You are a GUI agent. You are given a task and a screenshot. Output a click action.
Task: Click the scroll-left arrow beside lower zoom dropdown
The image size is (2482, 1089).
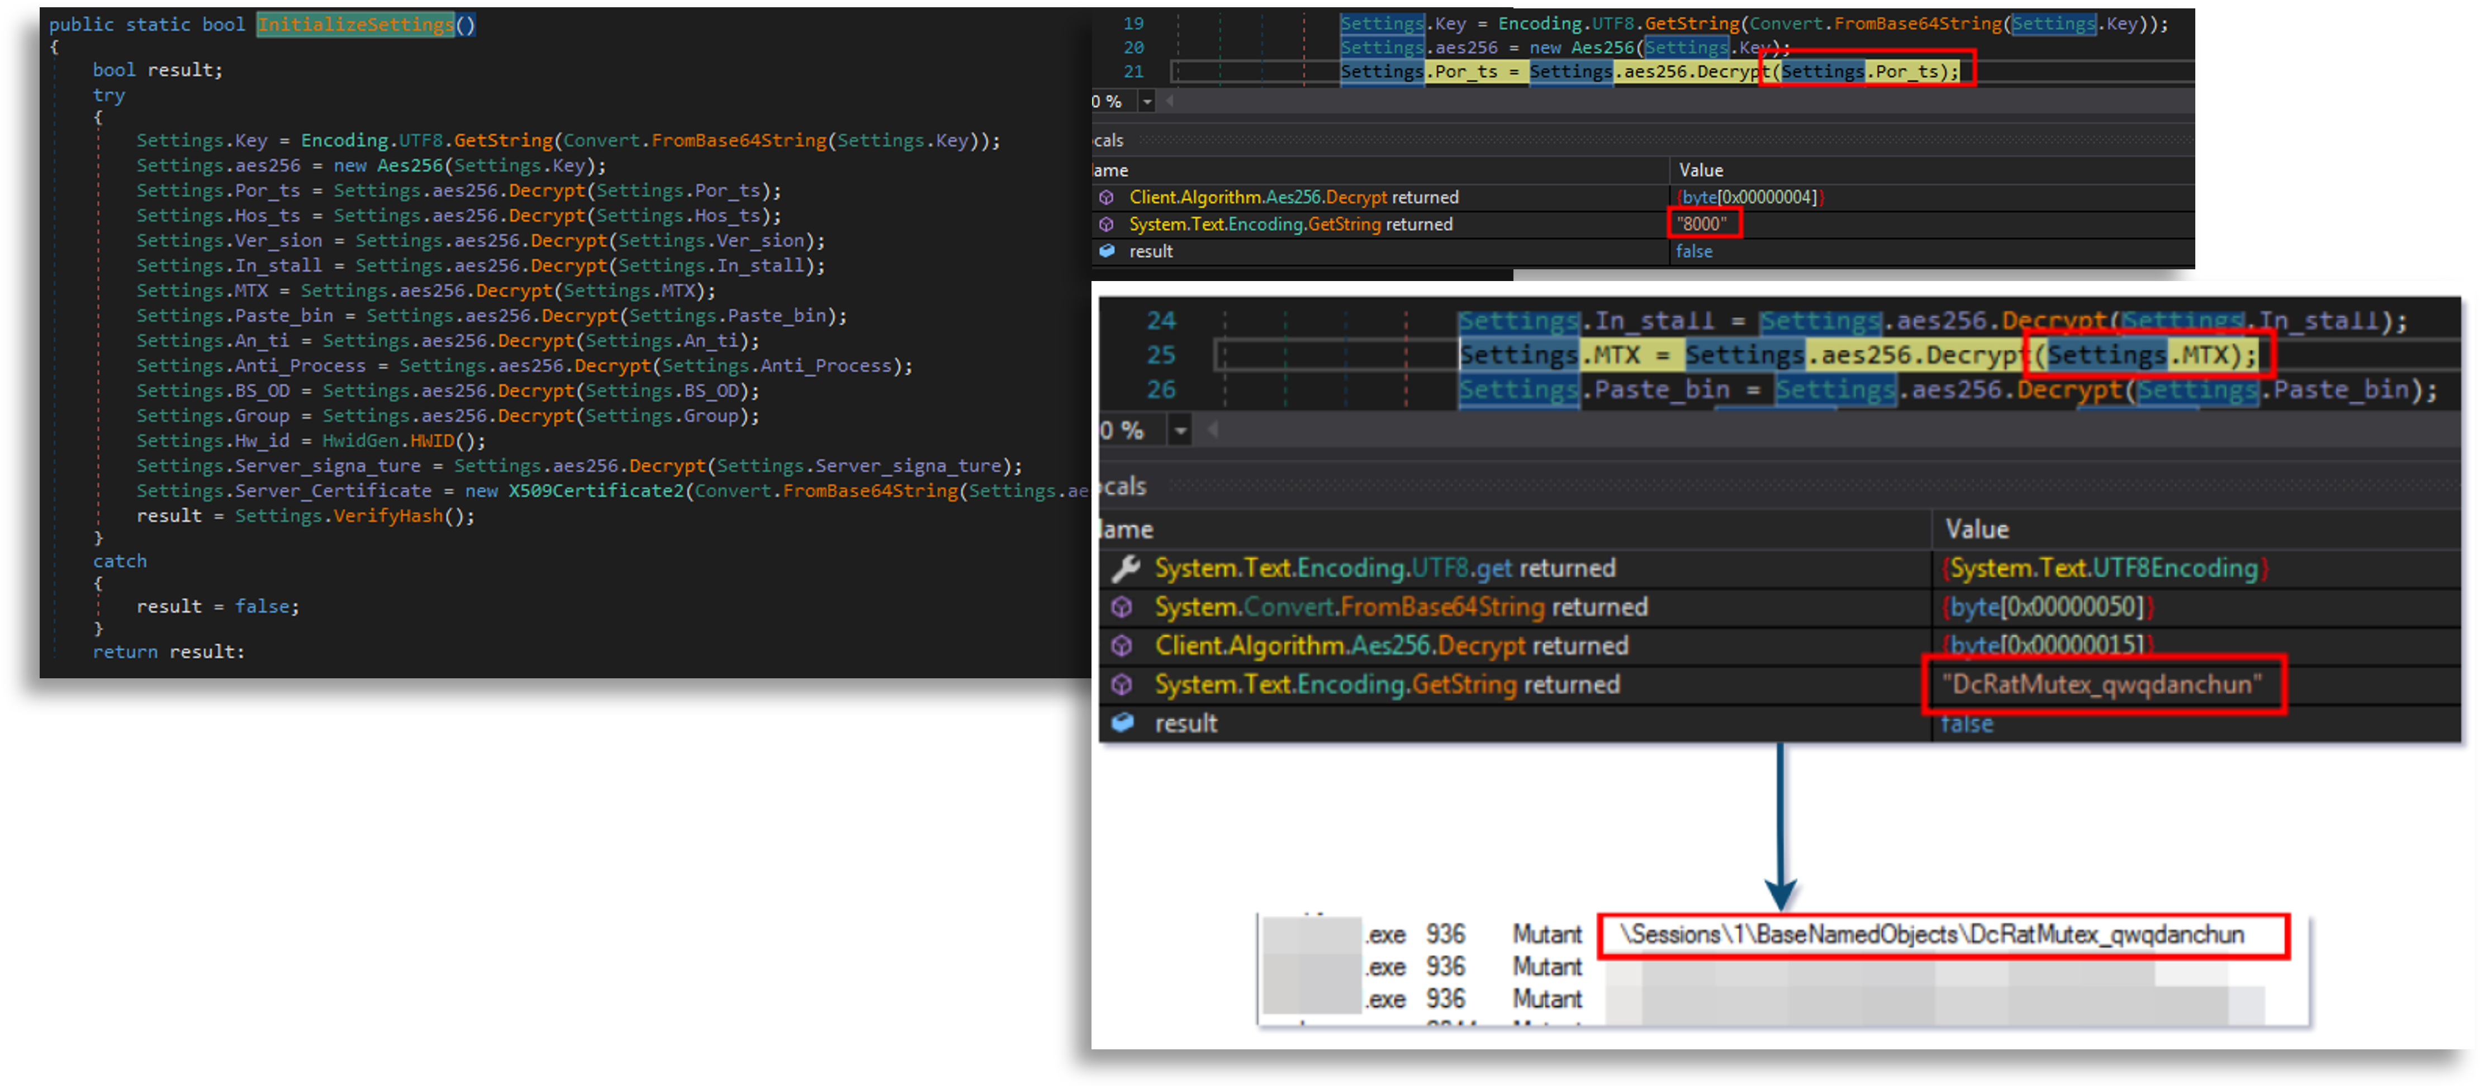coord(1213,430)
